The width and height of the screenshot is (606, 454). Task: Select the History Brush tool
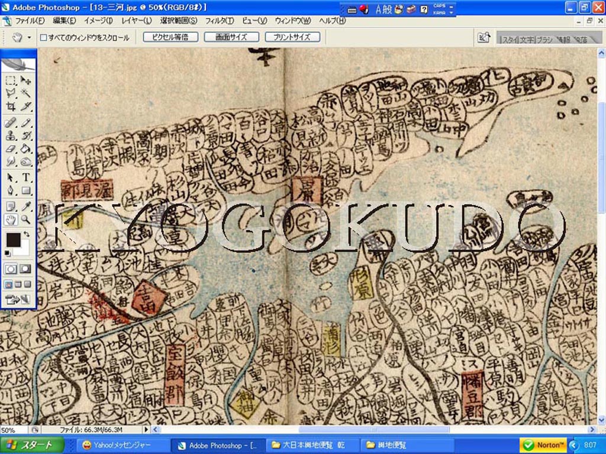click(26, 136)
